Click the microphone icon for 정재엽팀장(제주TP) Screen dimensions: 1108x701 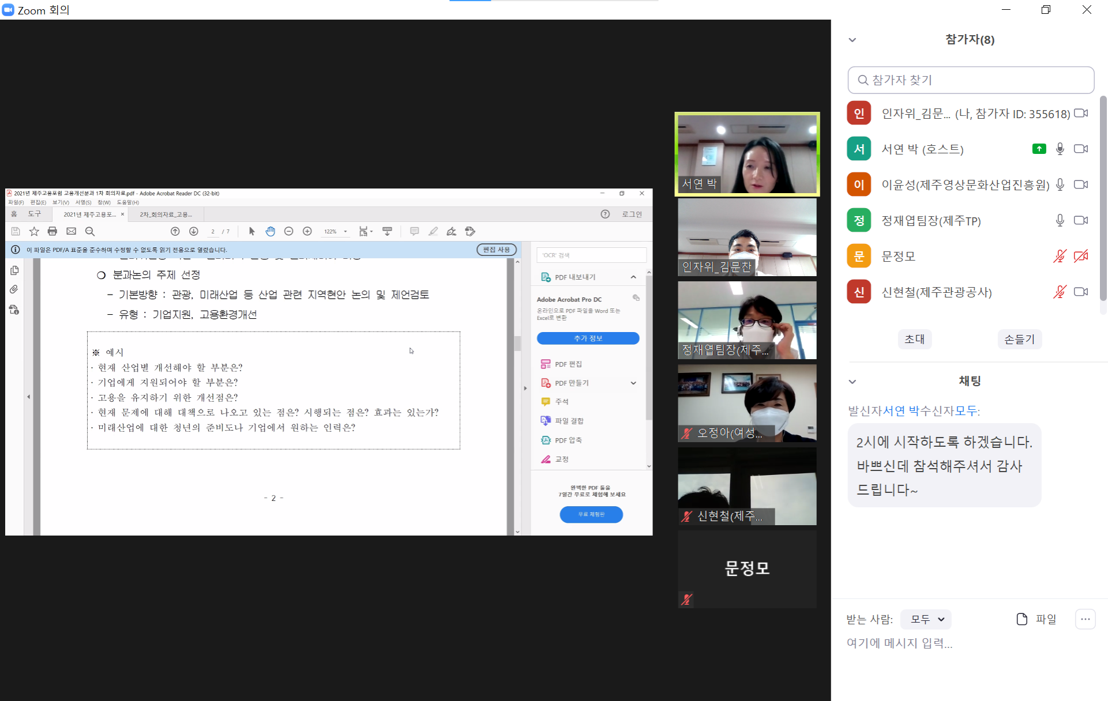1060,221
